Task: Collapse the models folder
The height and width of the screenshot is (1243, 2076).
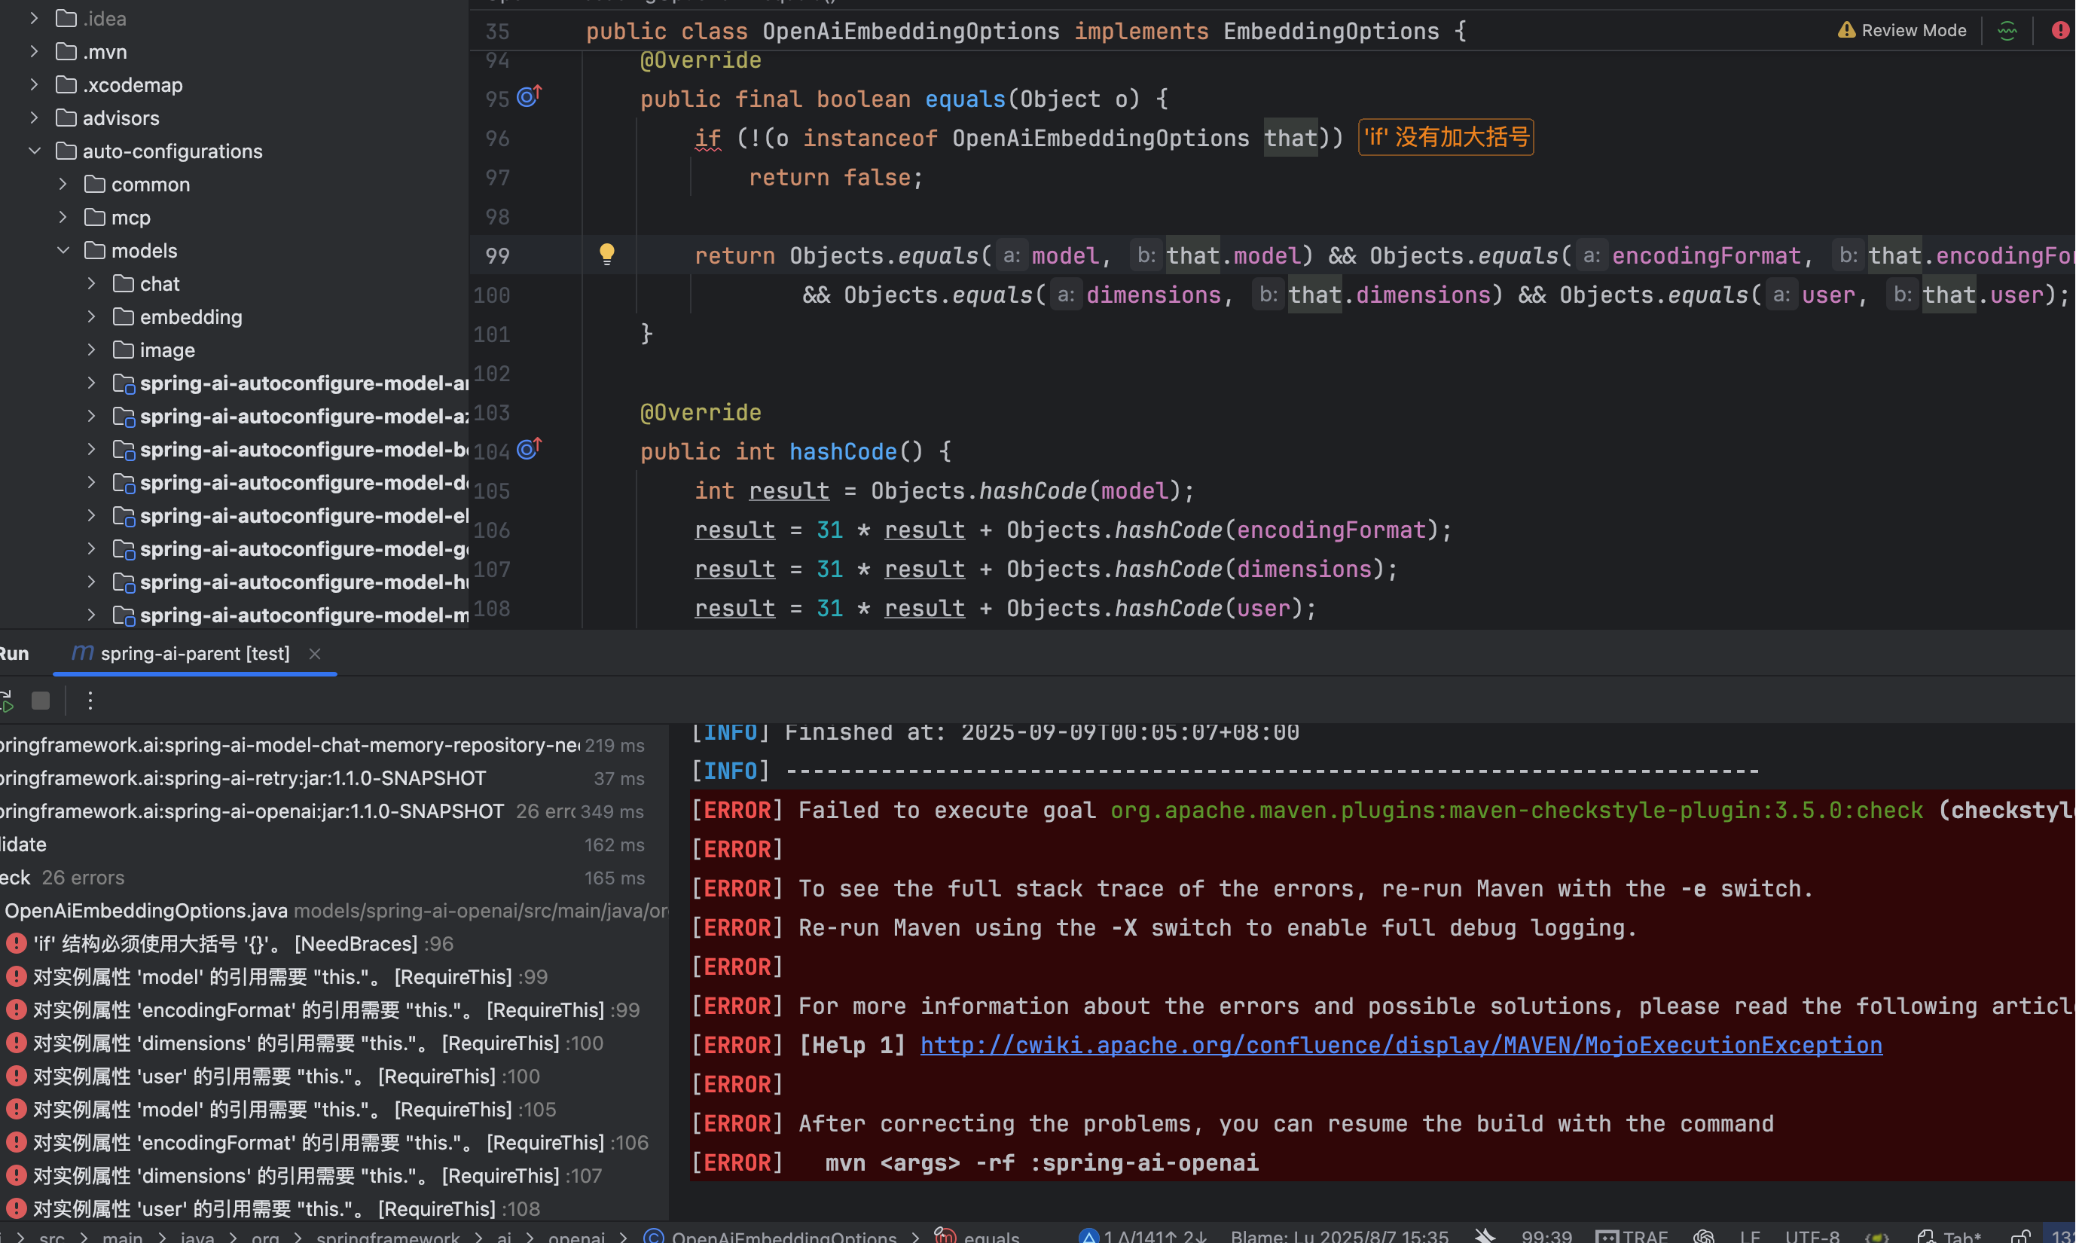Action: click(63, 250)
